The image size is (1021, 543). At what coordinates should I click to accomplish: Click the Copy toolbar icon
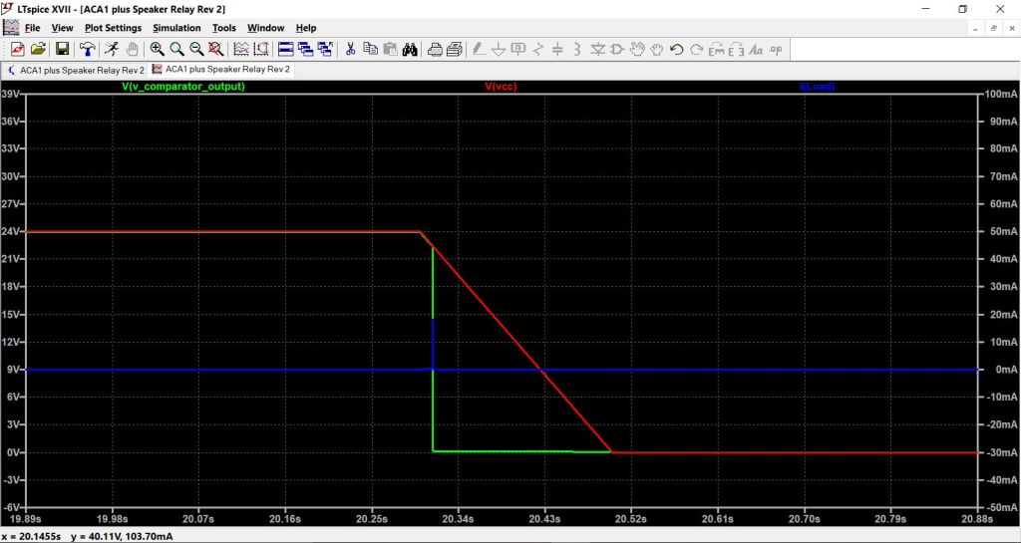pos(371,50)
